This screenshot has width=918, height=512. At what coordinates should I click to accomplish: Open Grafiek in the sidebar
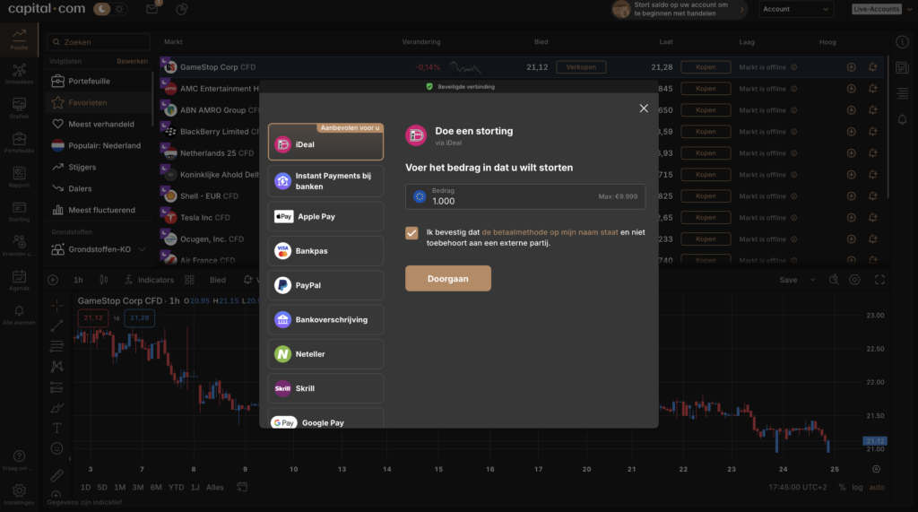point(19,108)
